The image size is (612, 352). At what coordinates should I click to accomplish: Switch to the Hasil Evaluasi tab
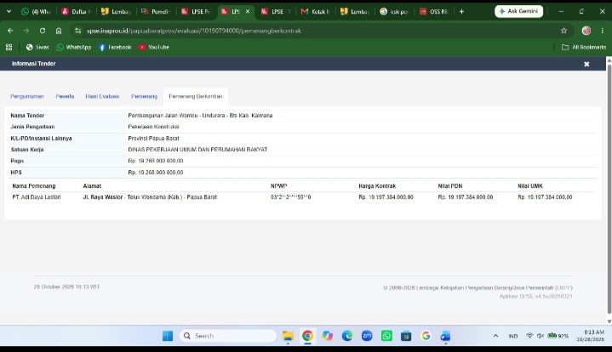[x=102, y=96]
